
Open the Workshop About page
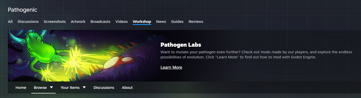click(127, 88)
